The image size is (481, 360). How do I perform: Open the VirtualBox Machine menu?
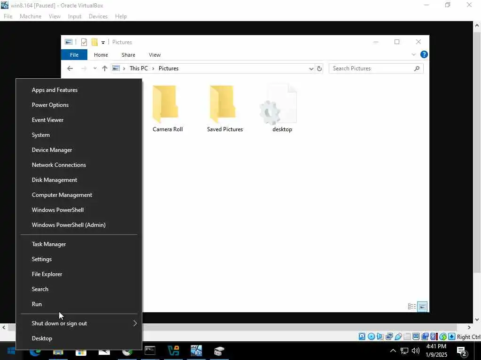(x=31, y=16)
